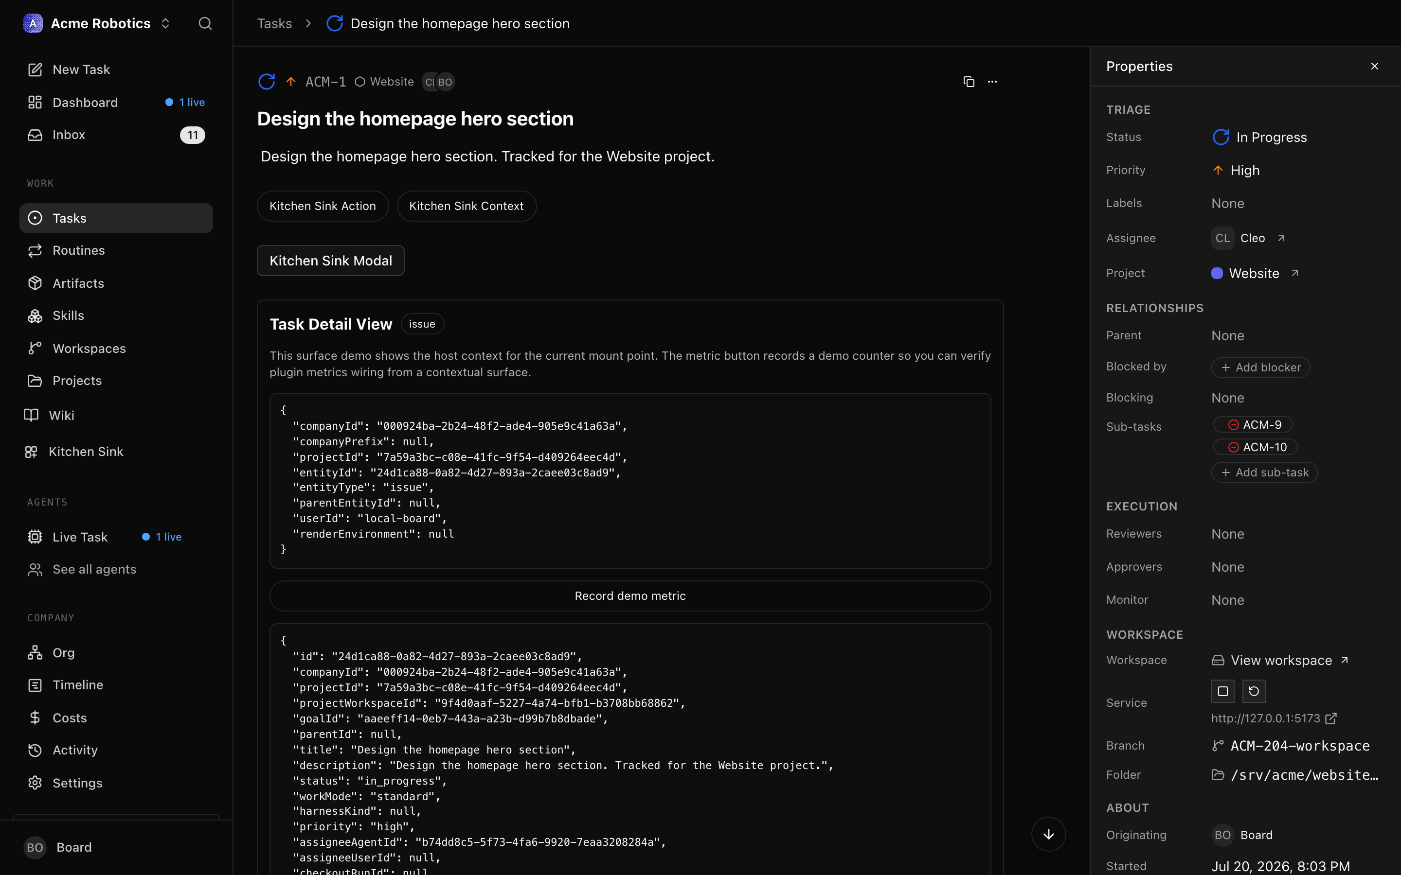The image size is (1401, 875).
Task: Set Monitor, currently None
Action: 1227,600
